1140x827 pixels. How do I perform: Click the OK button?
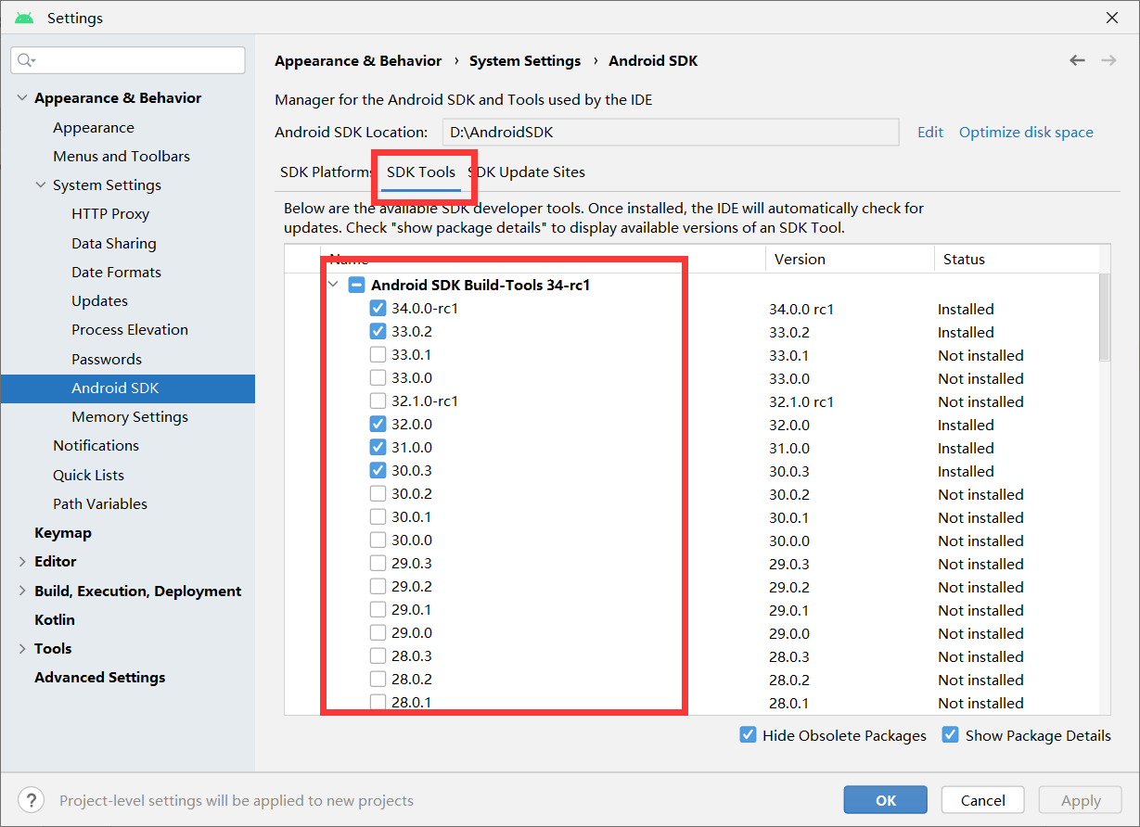886,800
